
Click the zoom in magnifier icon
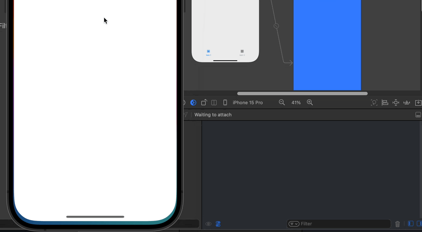point(310,103)
